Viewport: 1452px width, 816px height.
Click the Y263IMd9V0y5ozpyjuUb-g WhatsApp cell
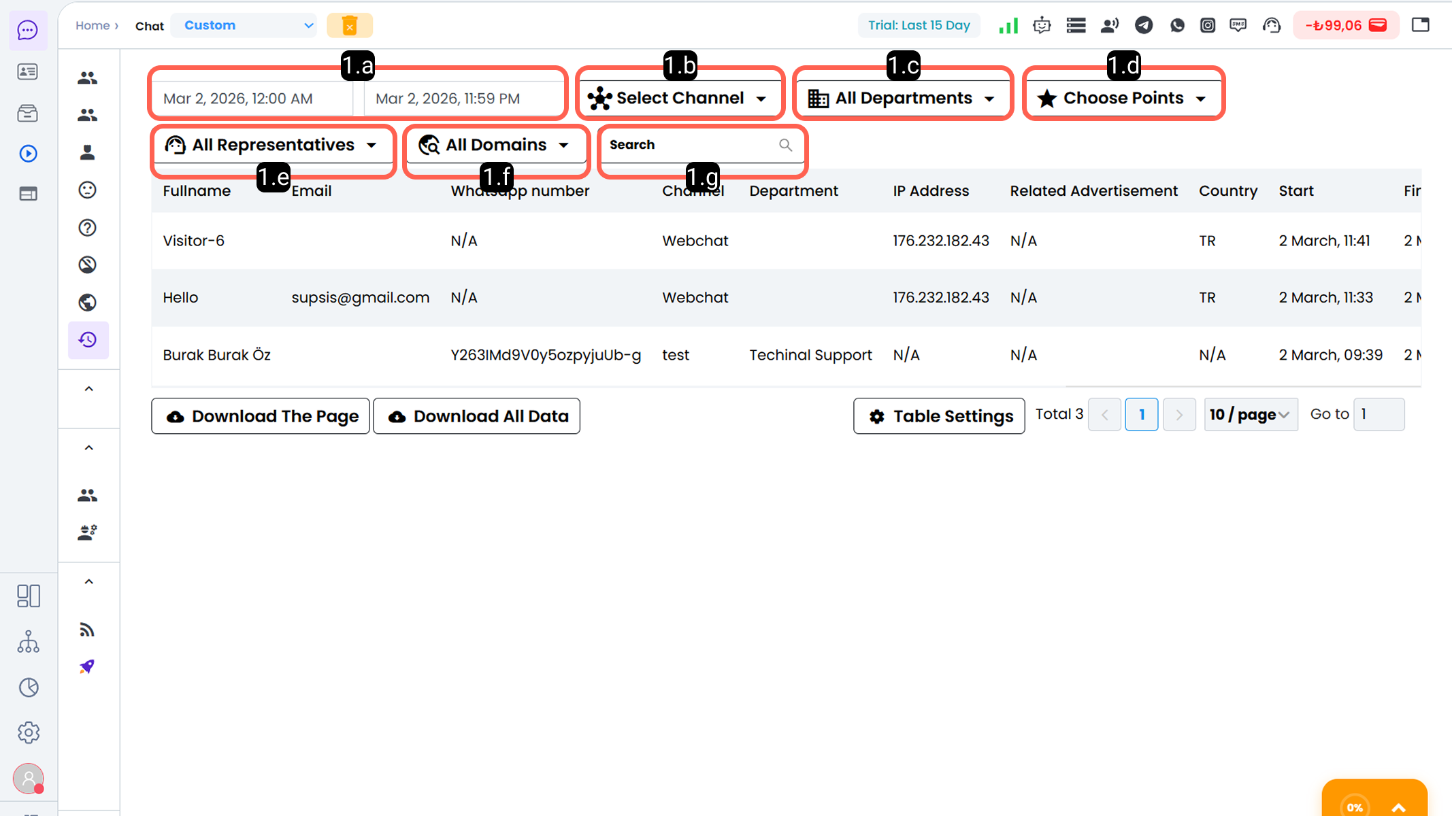pyautogui.click(x=546, y=355)
